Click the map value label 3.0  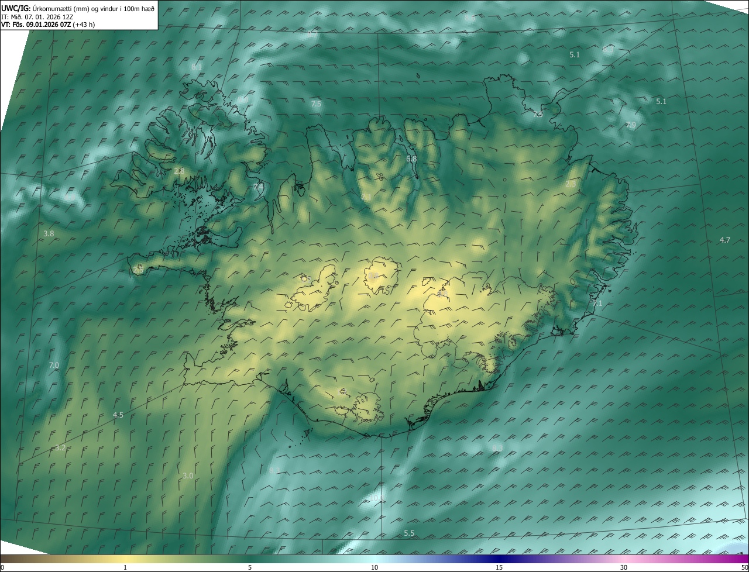[x=188, y=476]
